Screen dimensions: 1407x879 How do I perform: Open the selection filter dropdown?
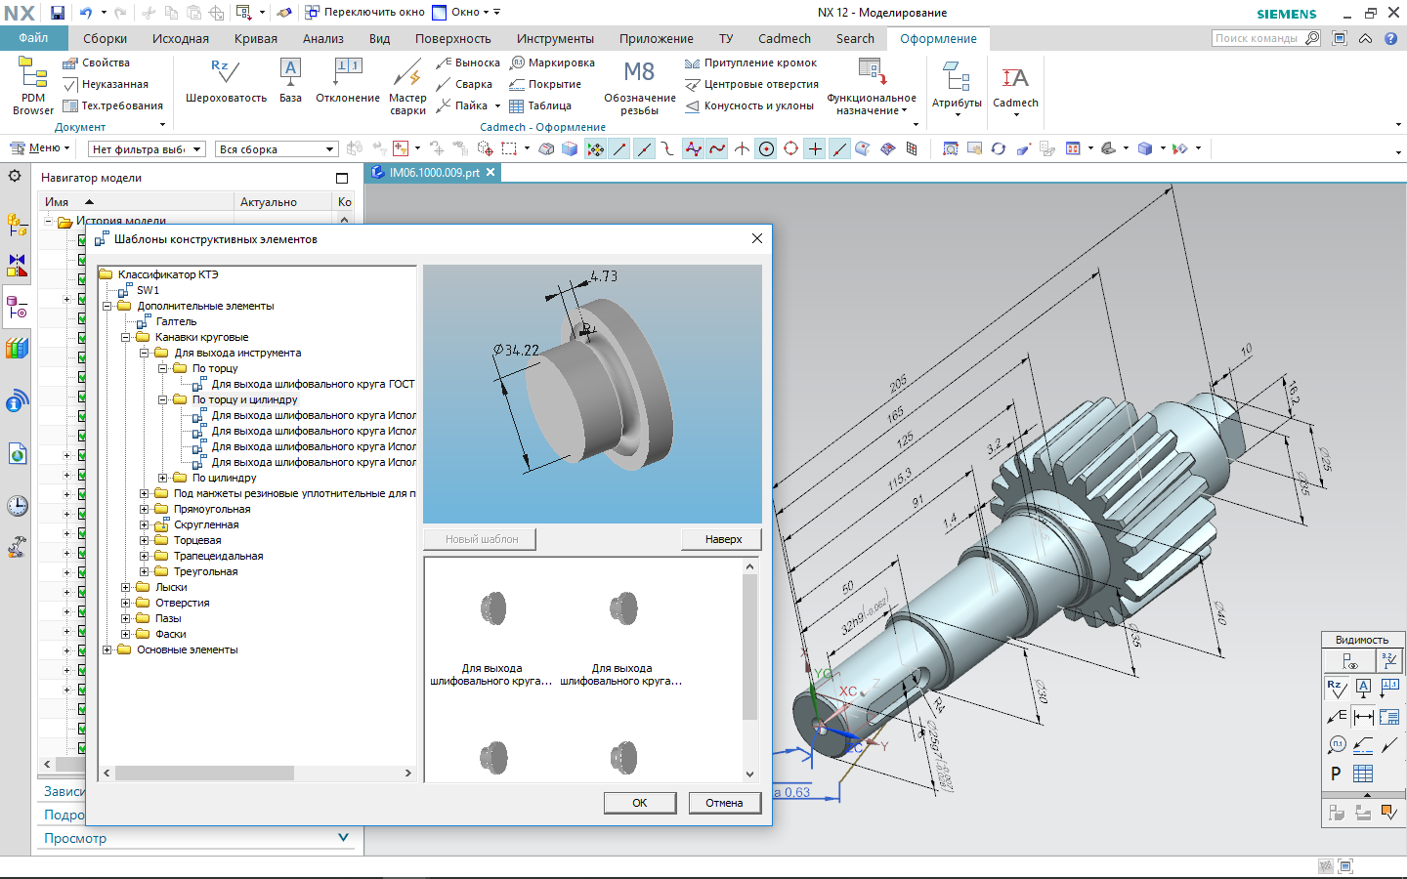point(147,149)
